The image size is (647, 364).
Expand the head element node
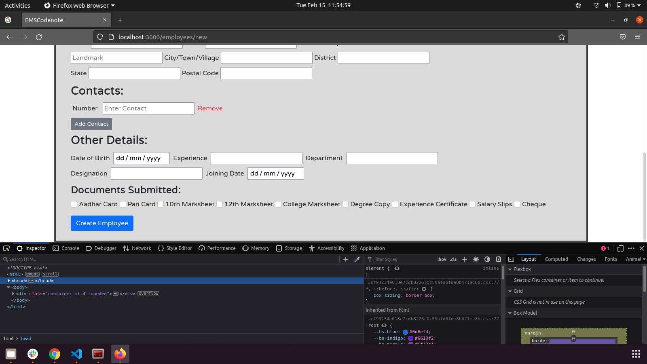pos(8,281)
